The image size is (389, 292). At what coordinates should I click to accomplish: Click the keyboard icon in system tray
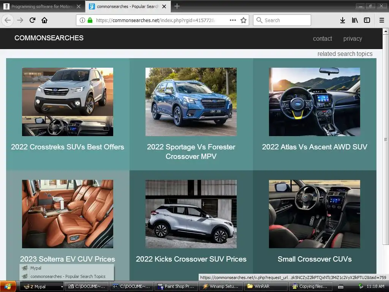pyautogui.click(x=341, y=287)
